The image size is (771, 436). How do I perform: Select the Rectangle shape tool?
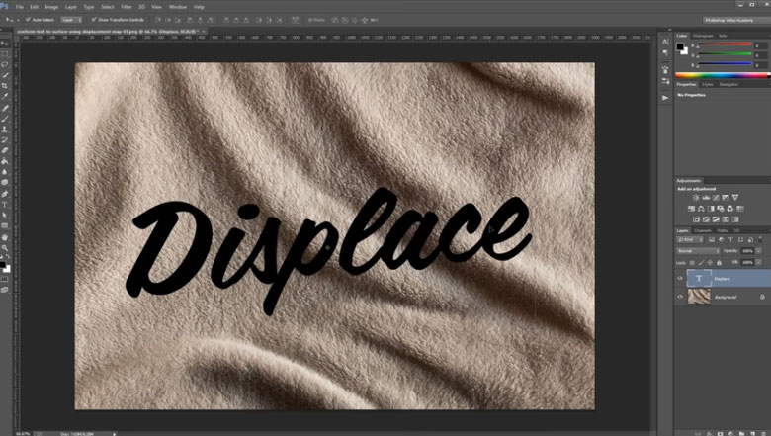click(5, 226)
